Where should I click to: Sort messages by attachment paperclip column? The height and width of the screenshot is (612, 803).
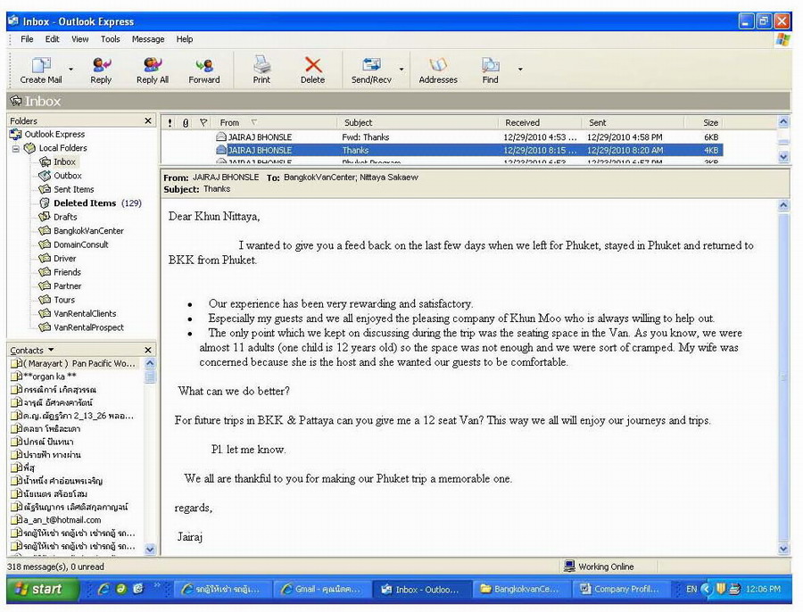coord(186,123)
